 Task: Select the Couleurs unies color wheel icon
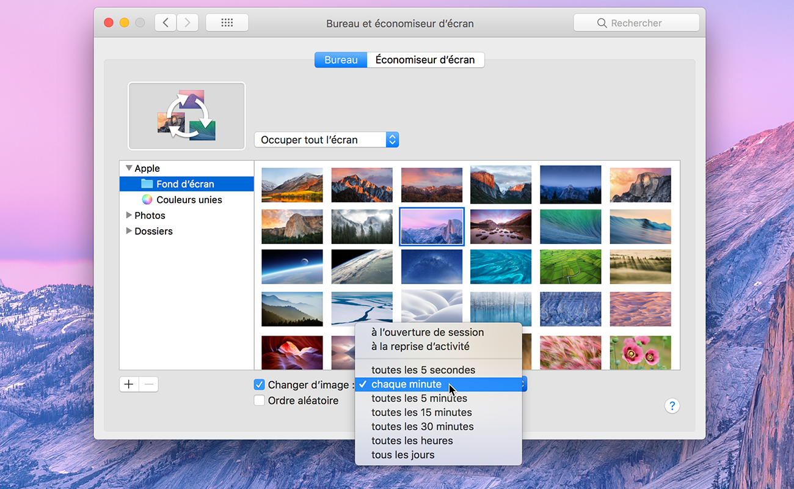pyautogui.click(x=147, y=199)
